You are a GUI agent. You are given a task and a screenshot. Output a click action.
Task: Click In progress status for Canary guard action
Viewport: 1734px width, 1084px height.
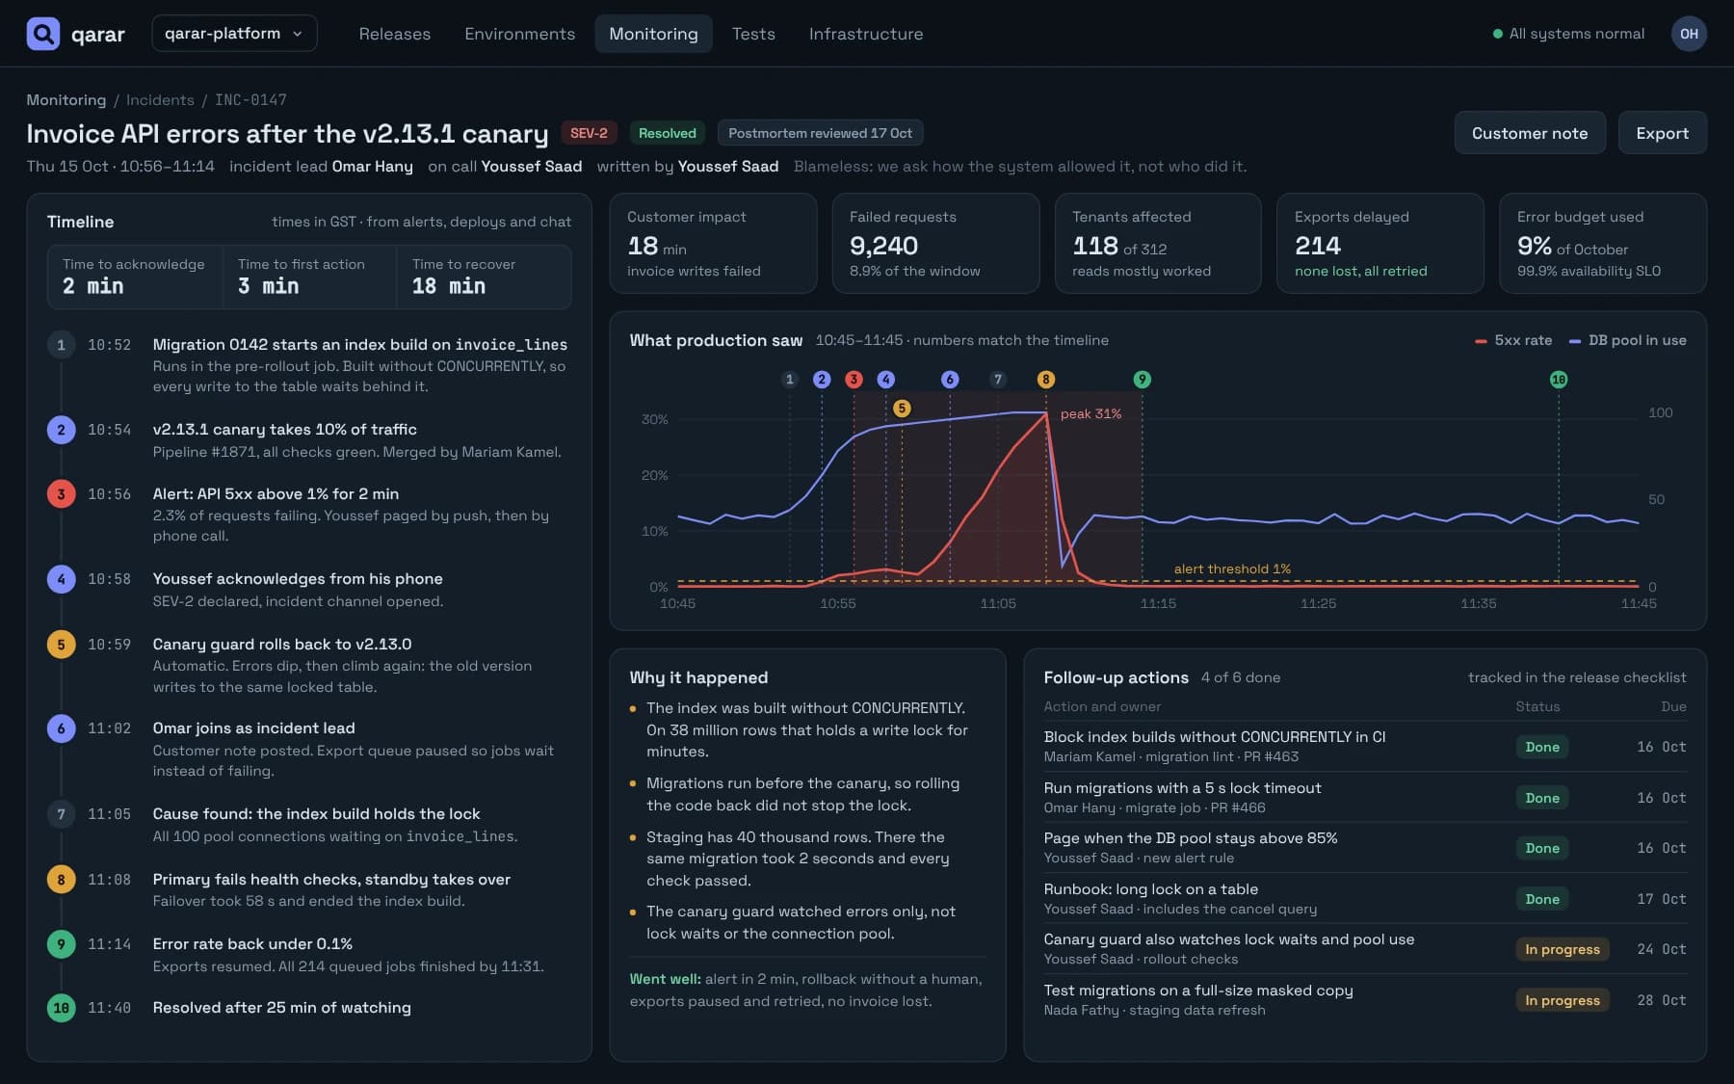(x=1562, y=950)
